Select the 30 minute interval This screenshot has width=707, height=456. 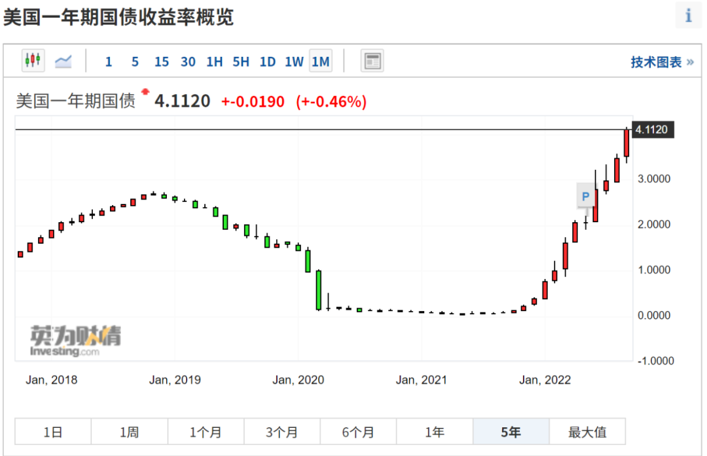(188, 61)
